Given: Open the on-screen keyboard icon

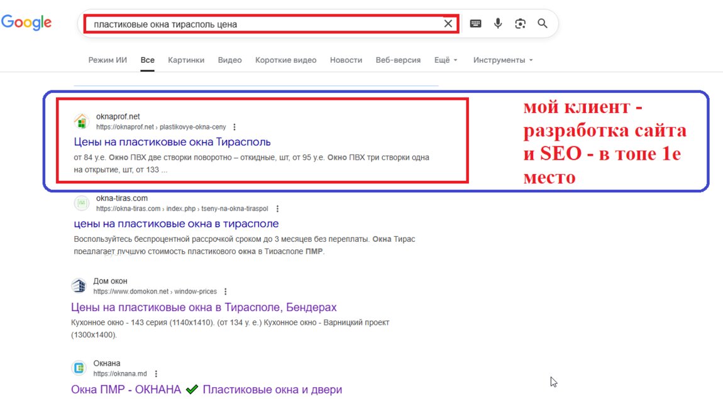Looking at the screenshot, I should click(x=476, y=24).
